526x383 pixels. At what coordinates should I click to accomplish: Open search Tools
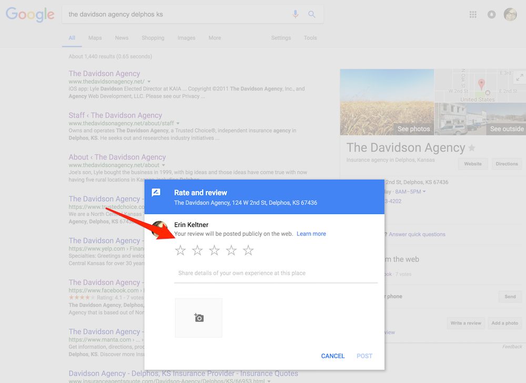point(310,38)
